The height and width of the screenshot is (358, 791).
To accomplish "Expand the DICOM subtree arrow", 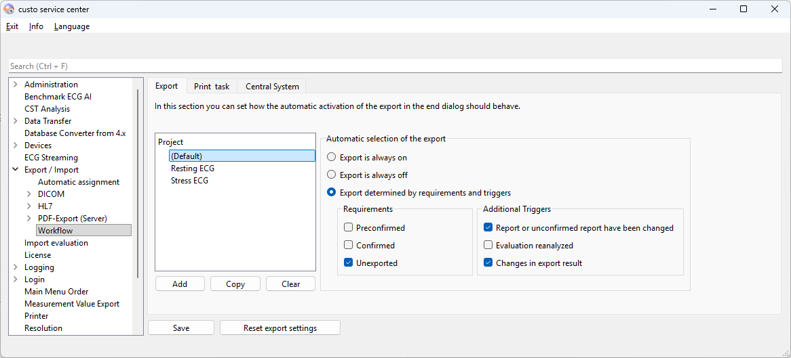I will click(x=28, y=194).
